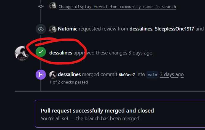Click the purple merge icon

tap(41, 75)
